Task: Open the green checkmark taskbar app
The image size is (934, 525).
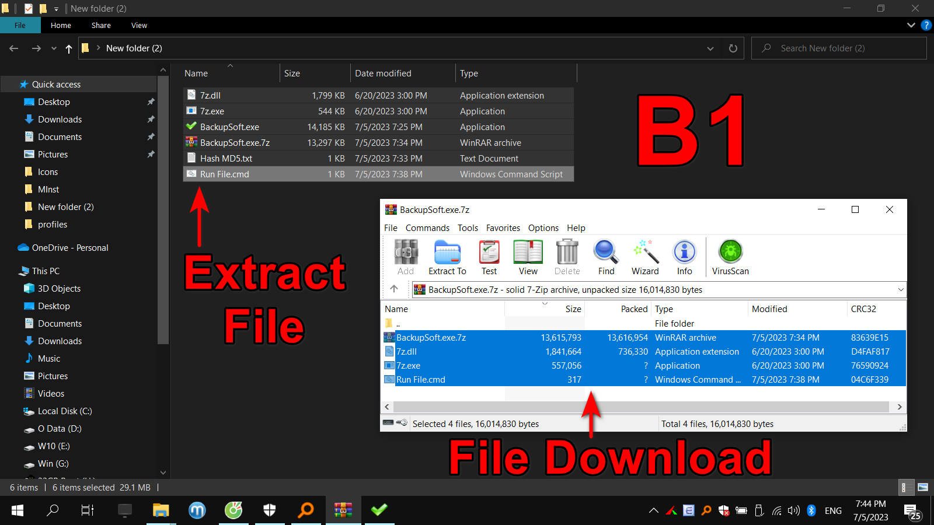Action: click(x=379, y=510)
